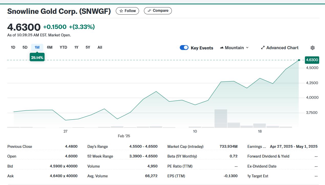Open chart settings gear icon
325x185 pixels.
click(x=312, y=48)
